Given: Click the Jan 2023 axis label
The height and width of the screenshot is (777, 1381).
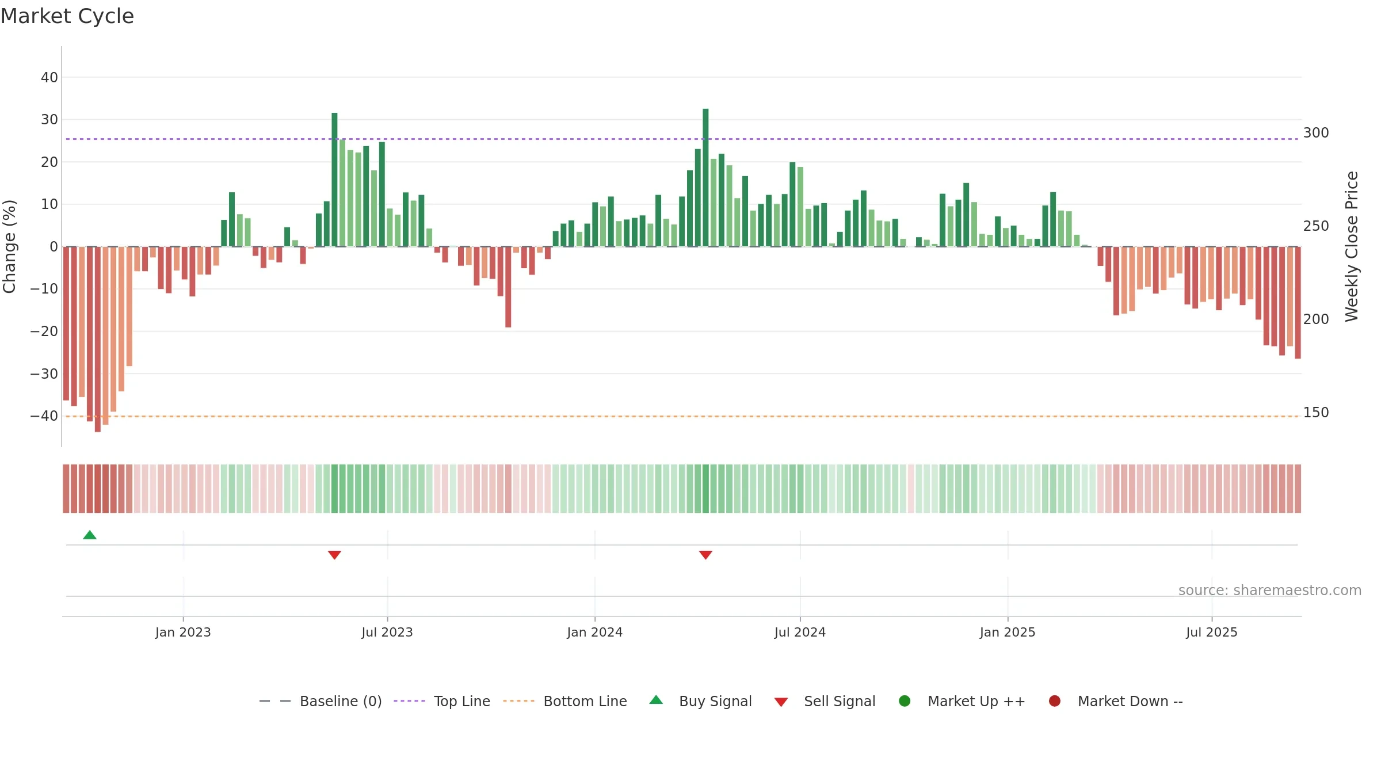Looking at the screenshot, I should point(183,632).
